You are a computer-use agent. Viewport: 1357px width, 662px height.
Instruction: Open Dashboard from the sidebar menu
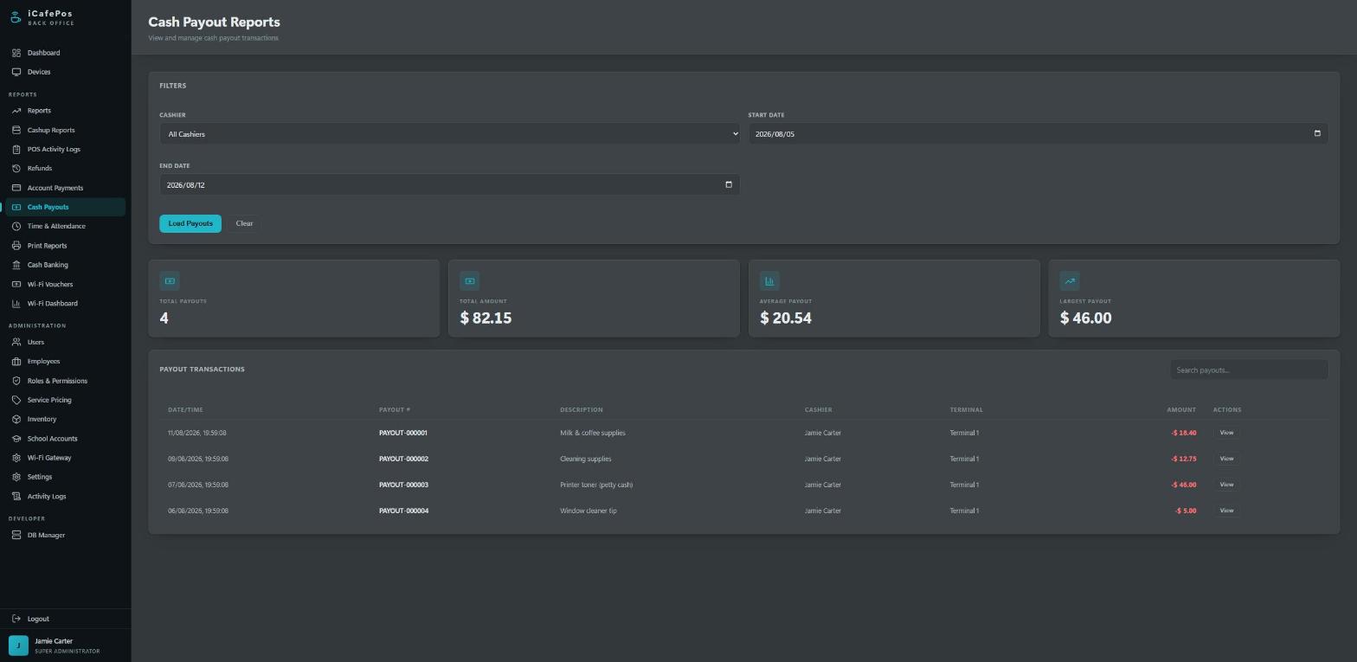point(65,53)
